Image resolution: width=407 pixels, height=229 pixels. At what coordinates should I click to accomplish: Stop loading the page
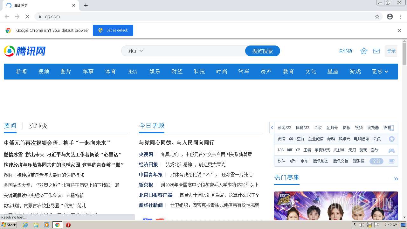[27, 17]
